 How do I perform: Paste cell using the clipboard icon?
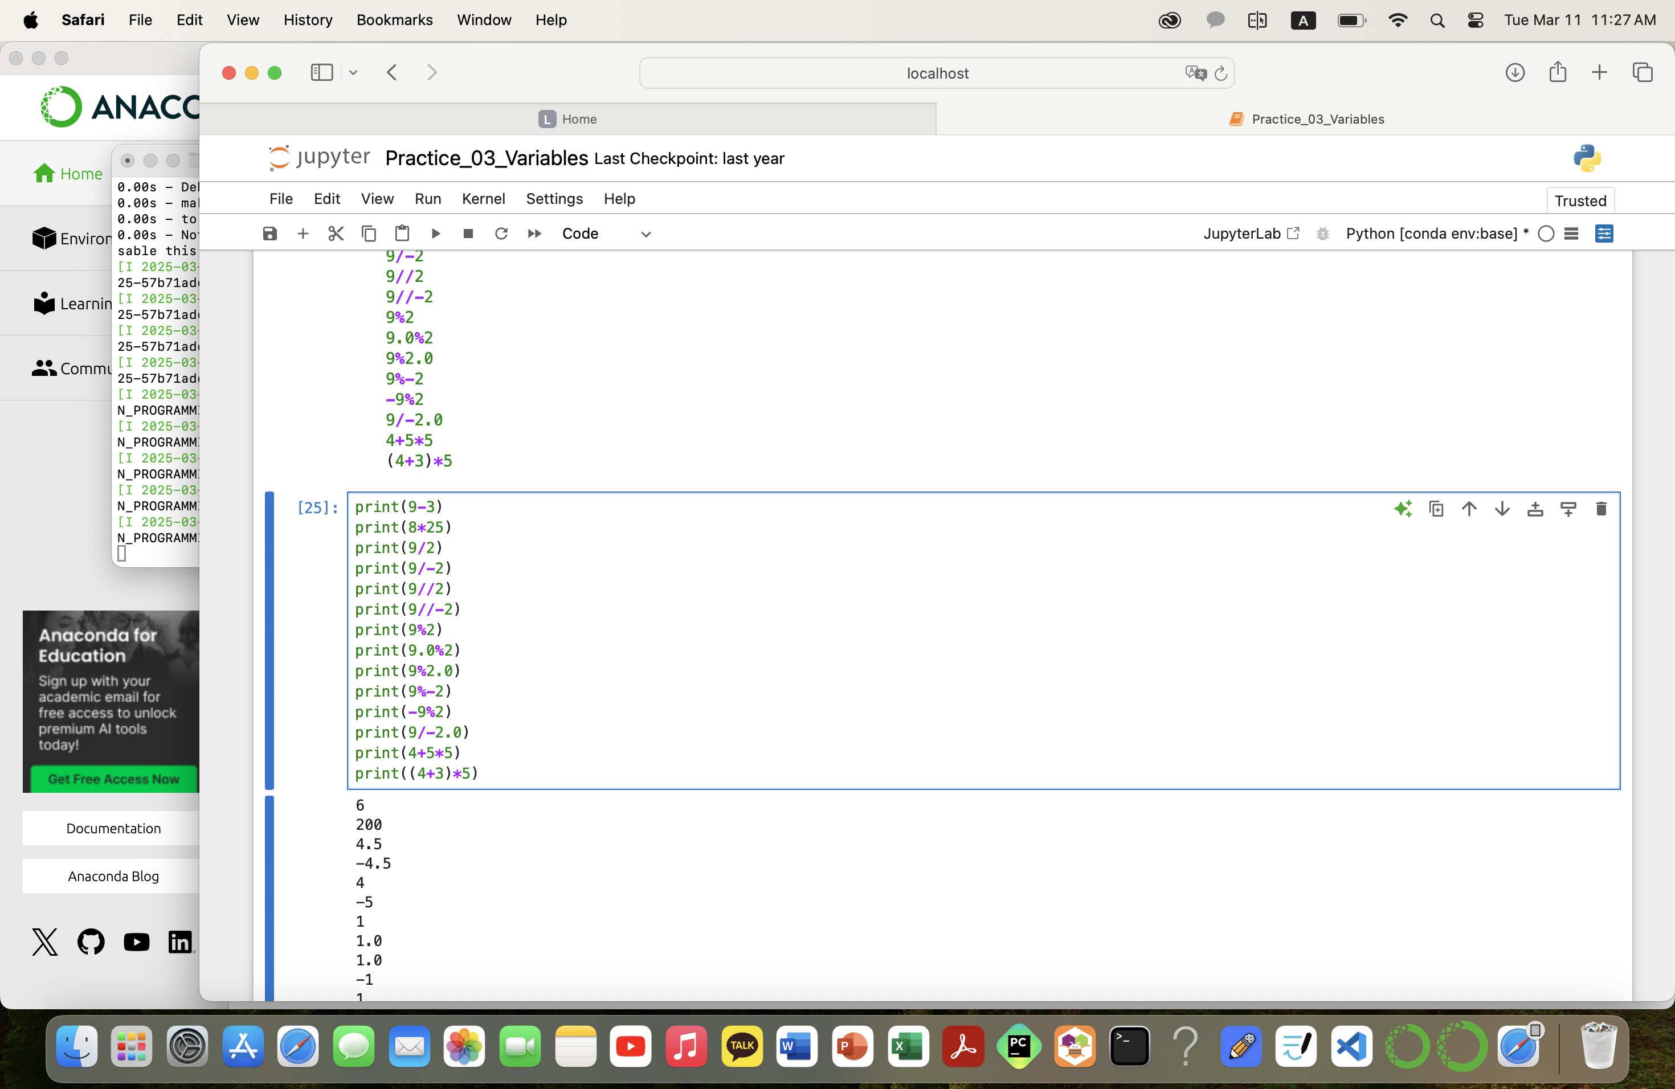tap(402, 234)
